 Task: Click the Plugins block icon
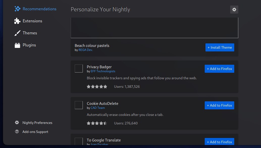tap(17, 45)
